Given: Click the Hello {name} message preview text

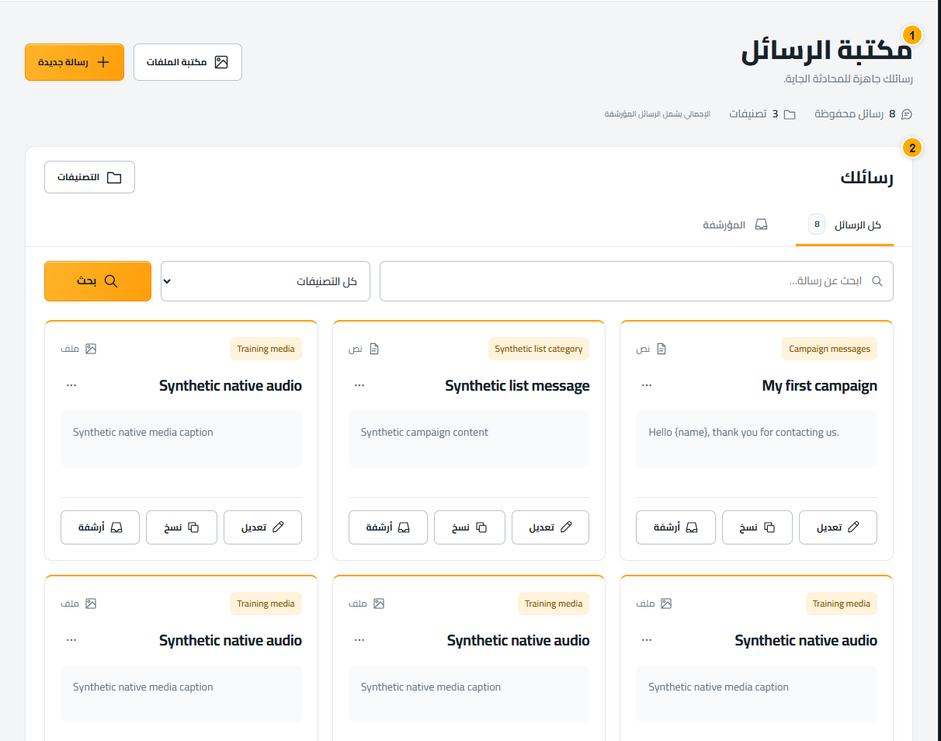Looking at the screenshot, I should tap(744, 432).
